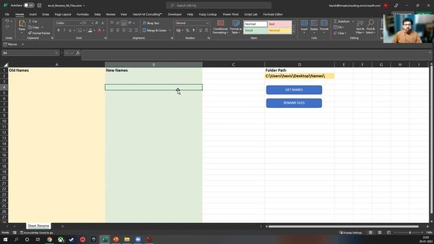Screen dimensions: 434x244
Task: Switch to Page Layout view icon
Action: (380, 232)
